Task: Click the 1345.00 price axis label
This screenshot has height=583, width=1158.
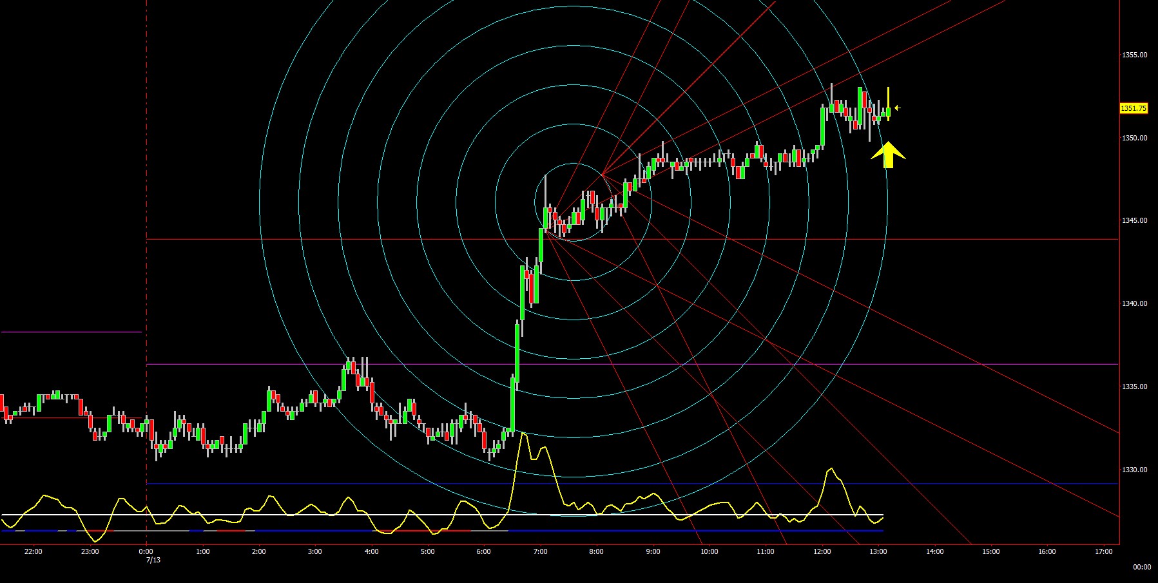Action: tap(1135, 220)
